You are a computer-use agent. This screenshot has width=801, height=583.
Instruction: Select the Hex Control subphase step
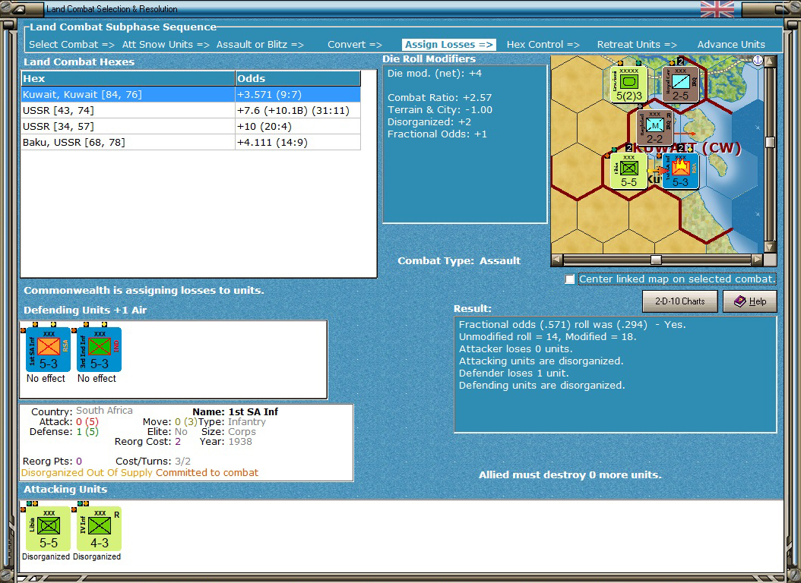click(x=543, y=44)
